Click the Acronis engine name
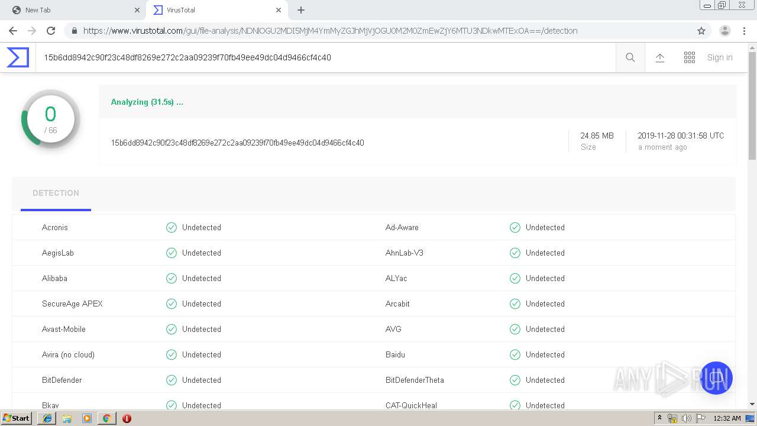Viewport: 757px width, 426px height. click(55, 227)
